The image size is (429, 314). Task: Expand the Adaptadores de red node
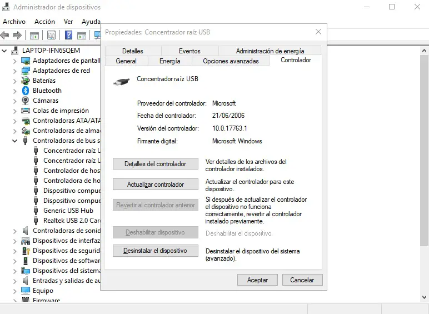(15, 71)
